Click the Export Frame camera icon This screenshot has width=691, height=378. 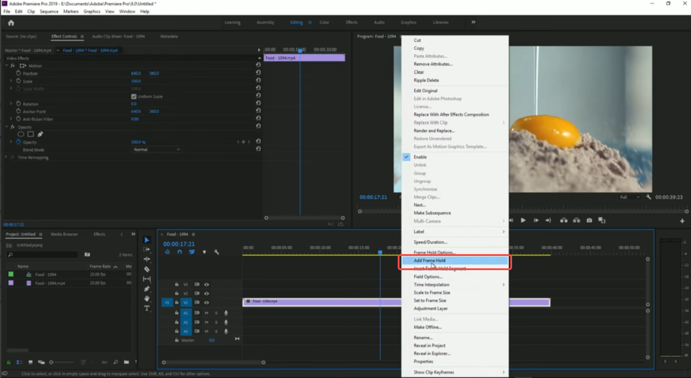pyautogui.click(x=589, y=220)
